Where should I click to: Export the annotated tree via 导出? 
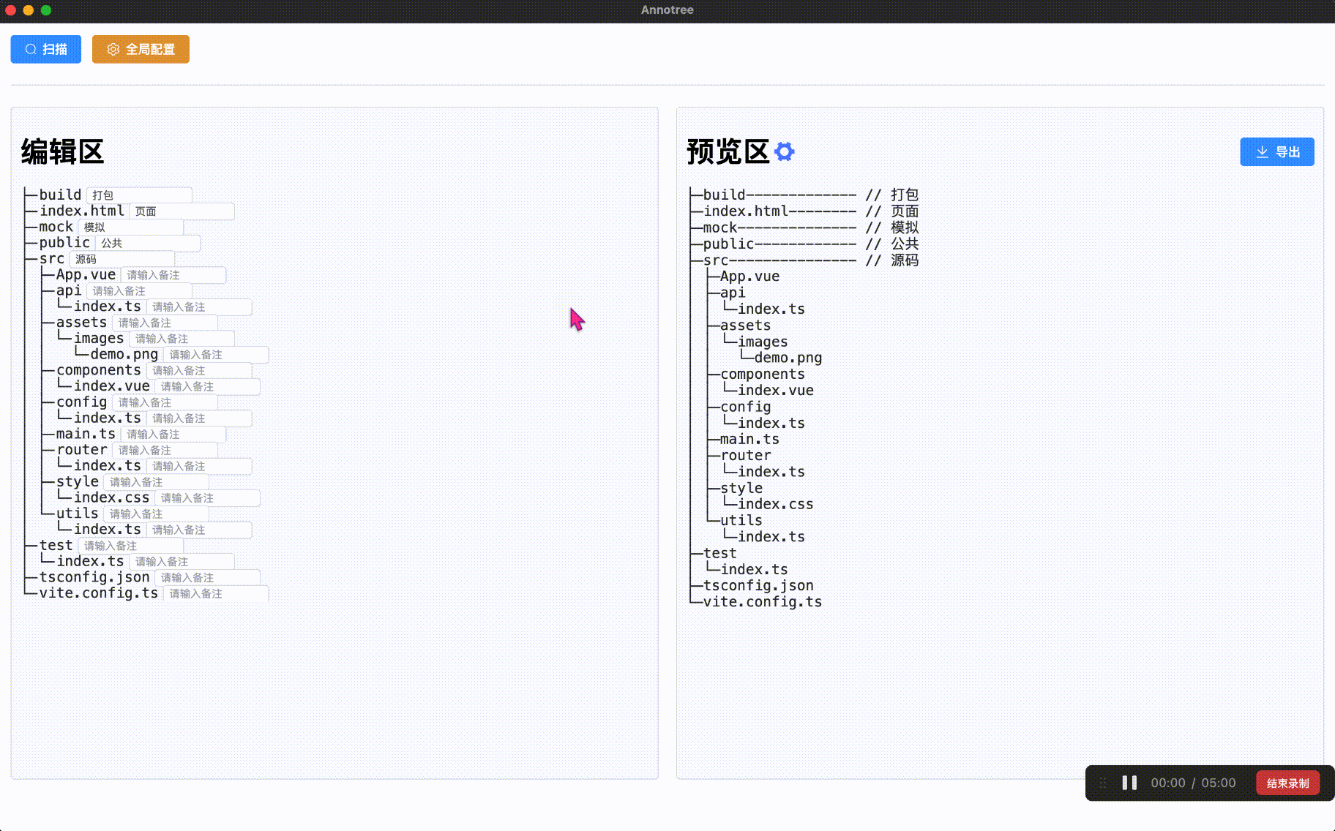click(x=1277, y=151)
